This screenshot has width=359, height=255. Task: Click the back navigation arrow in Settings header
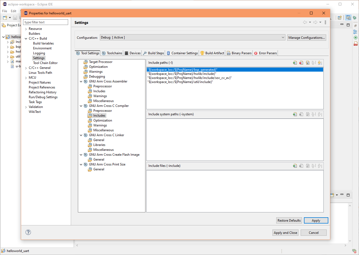[x=305, y=22]
